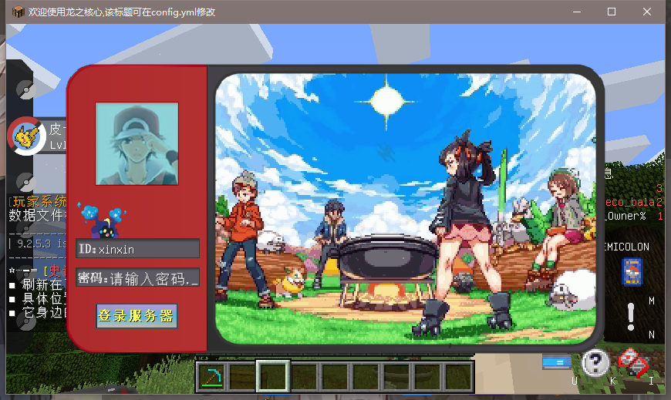Click the red item icon labeled I
This screenshot has height=400, width=671.
pyautogui.click(x=634, y=363)
